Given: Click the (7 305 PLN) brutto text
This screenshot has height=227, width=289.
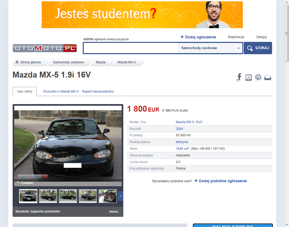Looking at the screenshot, I should pyautogui.click(x=175, y=111).
